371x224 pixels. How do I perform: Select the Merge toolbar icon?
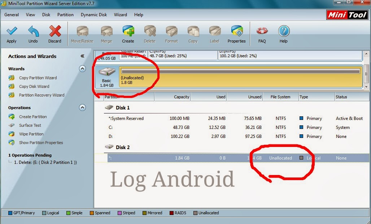(x=106, y=31)
